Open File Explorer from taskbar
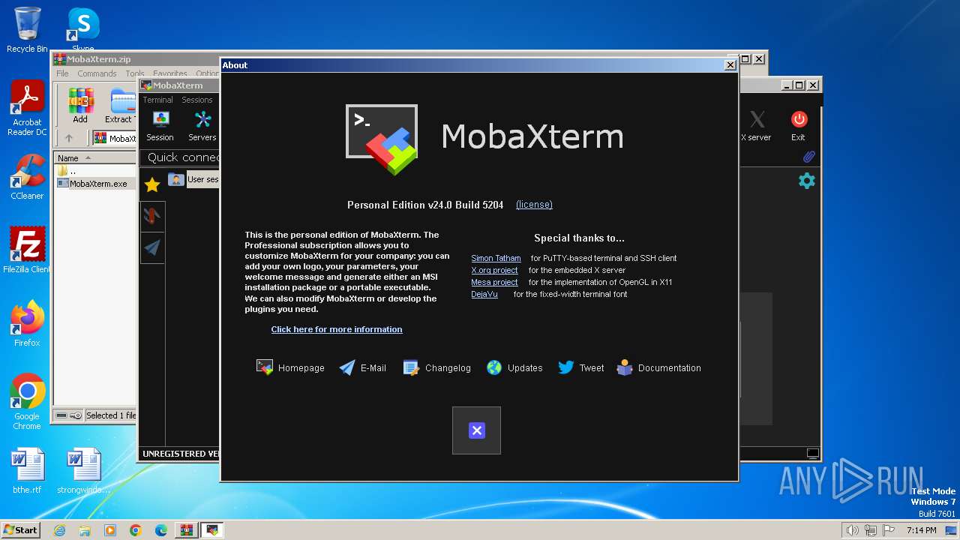The image size is (960, 540). tap(85, 530)
